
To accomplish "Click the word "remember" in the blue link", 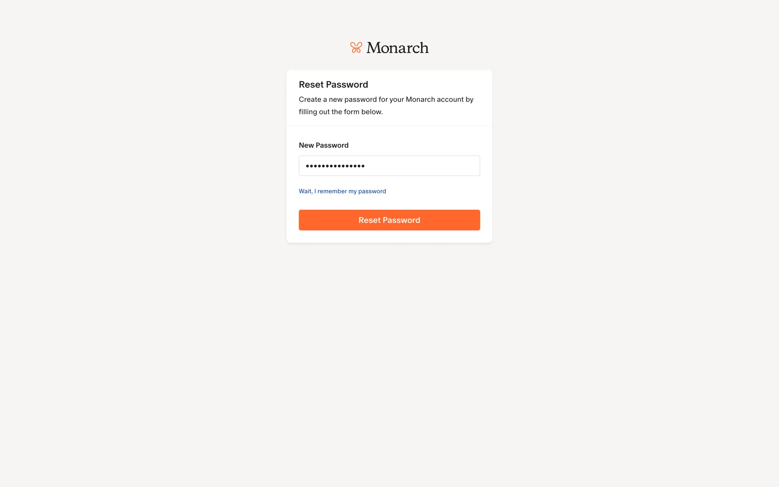I will pyautogui.click(x=332, y=191).
